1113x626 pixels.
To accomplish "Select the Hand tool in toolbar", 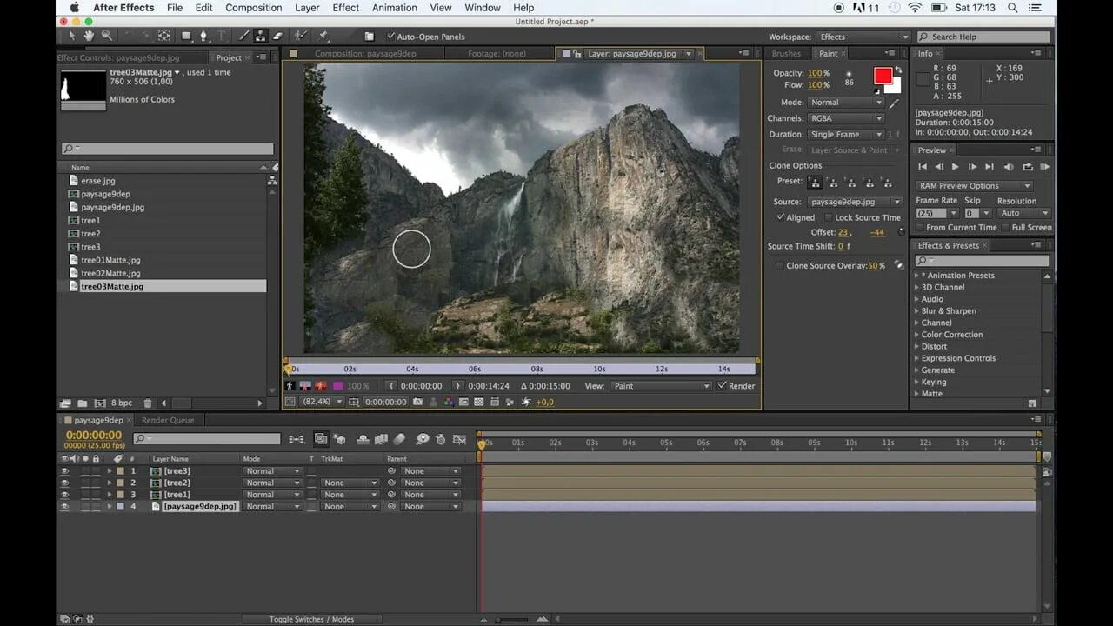I will (89, 36).
